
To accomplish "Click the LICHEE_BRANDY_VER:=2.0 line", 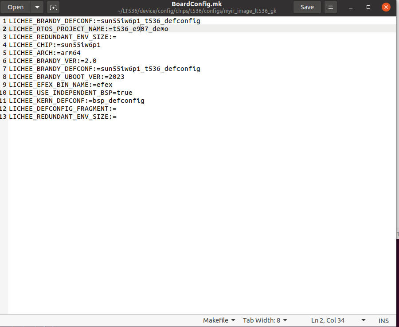I will [x=53, y=61].
